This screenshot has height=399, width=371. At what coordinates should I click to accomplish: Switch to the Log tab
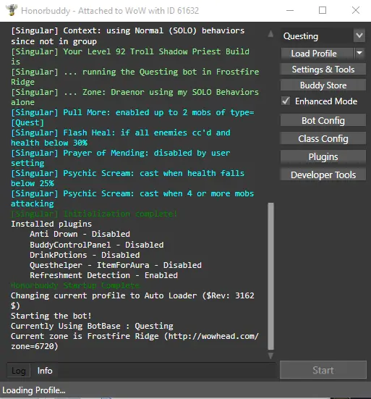click(x=19, y=371)
